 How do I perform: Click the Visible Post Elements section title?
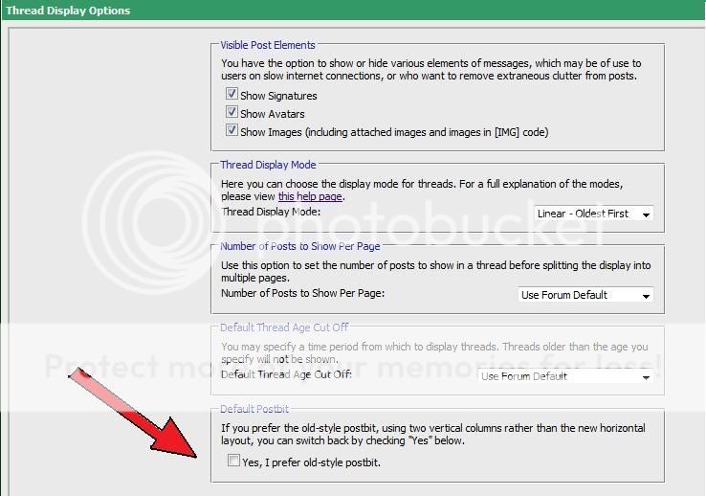(268, 45)
